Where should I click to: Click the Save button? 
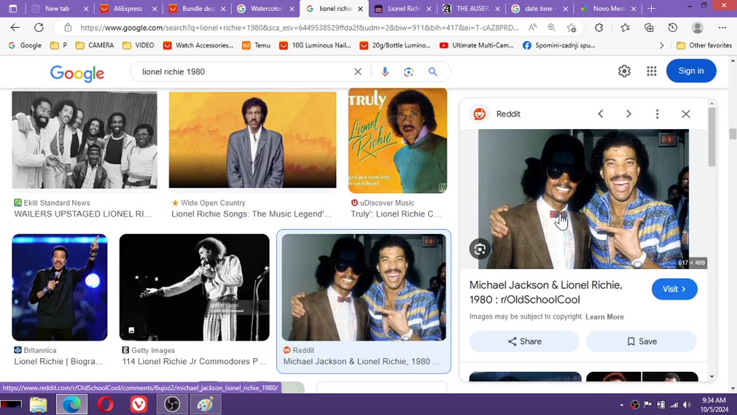tap(641, 341)
